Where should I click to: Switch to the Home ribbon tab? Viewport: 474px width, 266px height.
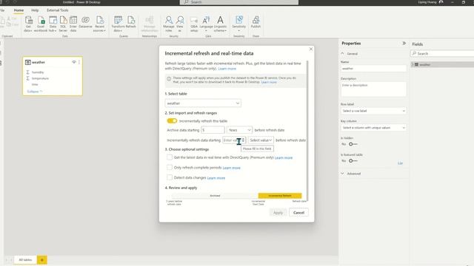pos(19,10)
